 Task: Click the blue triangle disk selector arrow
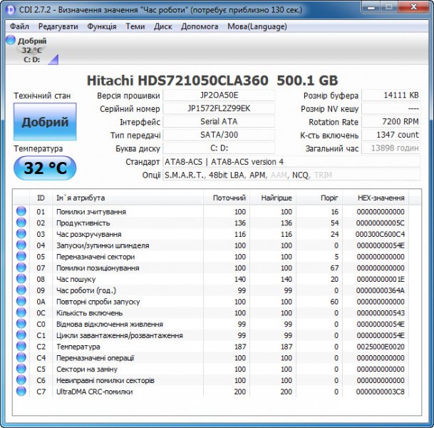53,59
